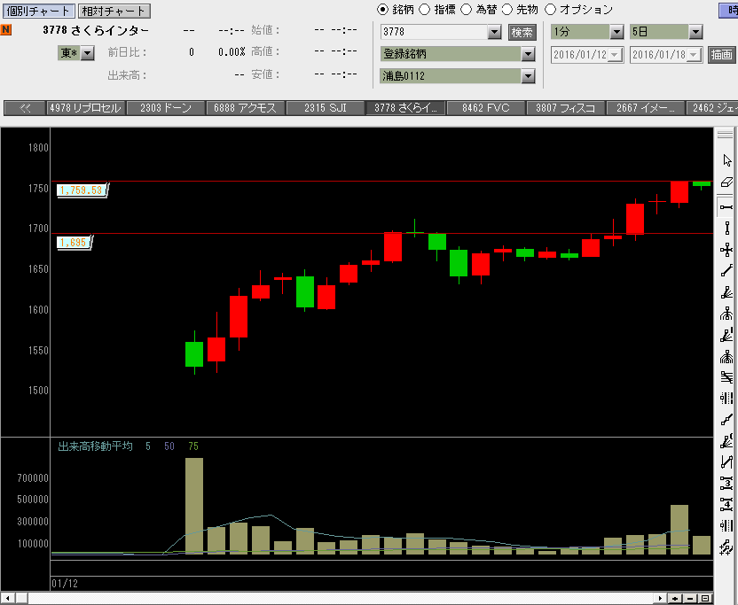Select the two-point regression line tool
The width and height of the screenshot is (738, 605).
726,420
